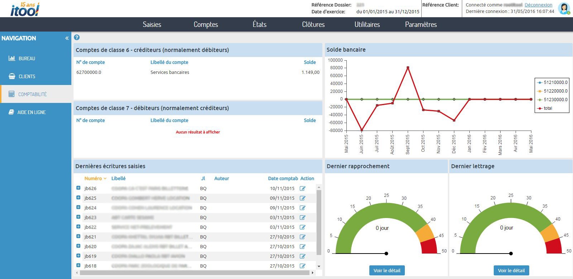The width and height of the screenshot is (573, 279).
Task: Collapse the navigation sidebar with double chevron
Action: pos(67,38)
